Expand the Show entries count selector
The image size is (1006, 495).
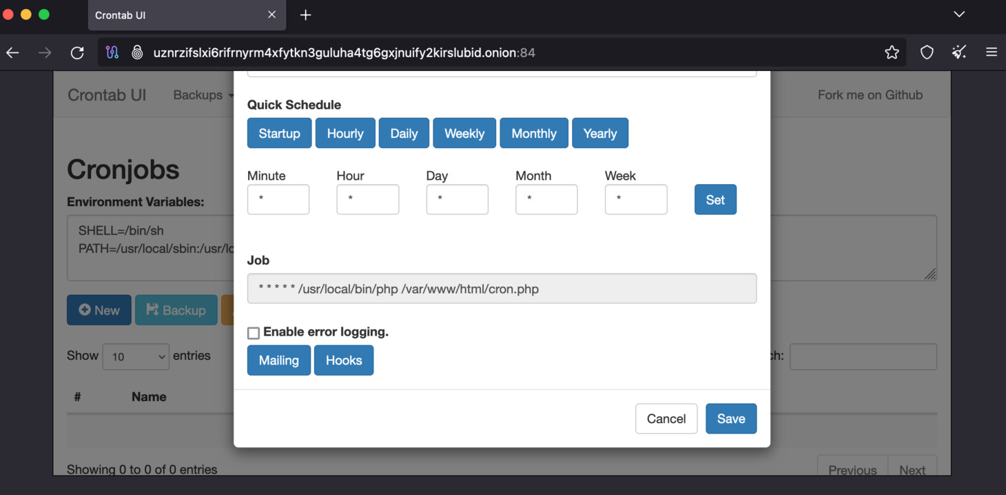[x=136, y=356]
